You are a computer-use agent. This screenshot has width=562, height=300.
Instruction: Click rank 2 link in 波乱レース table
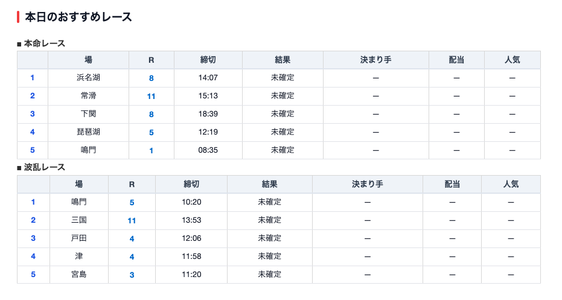(33, 220)
